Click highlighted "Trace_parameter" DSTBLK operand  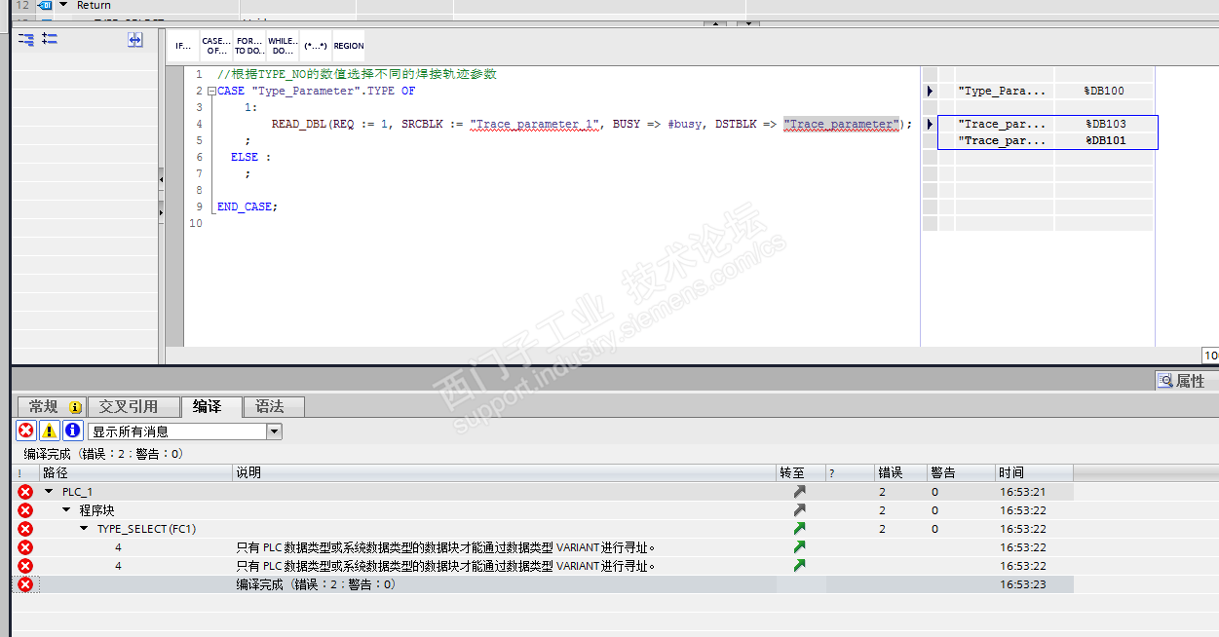point(842,124)
